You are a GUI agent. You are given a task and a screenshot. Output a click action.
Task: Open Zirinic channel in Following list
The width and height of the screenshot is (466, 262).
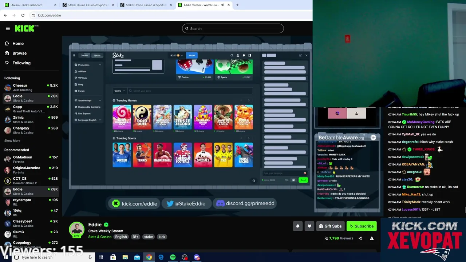coord(31,119)
